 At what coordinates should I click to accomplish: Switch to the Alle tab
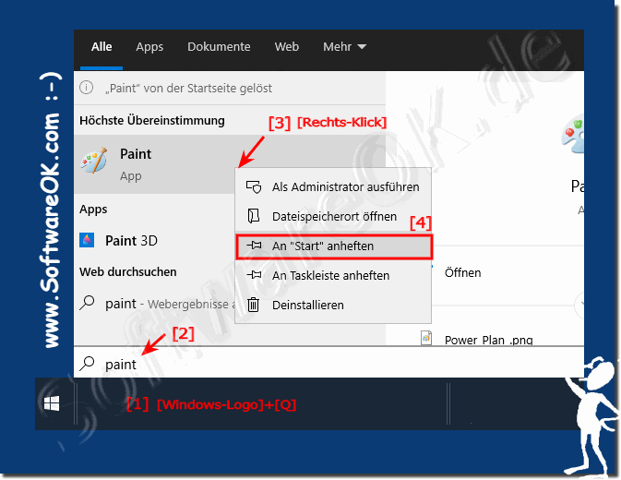(102, 47)
